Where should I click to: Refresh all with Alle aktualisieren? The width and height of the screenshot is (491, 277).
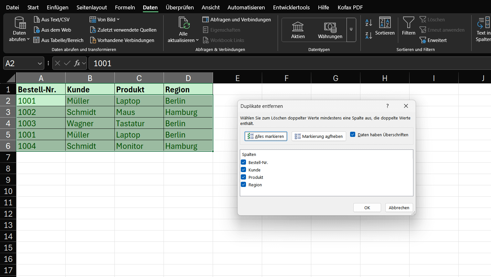[183, 30]
